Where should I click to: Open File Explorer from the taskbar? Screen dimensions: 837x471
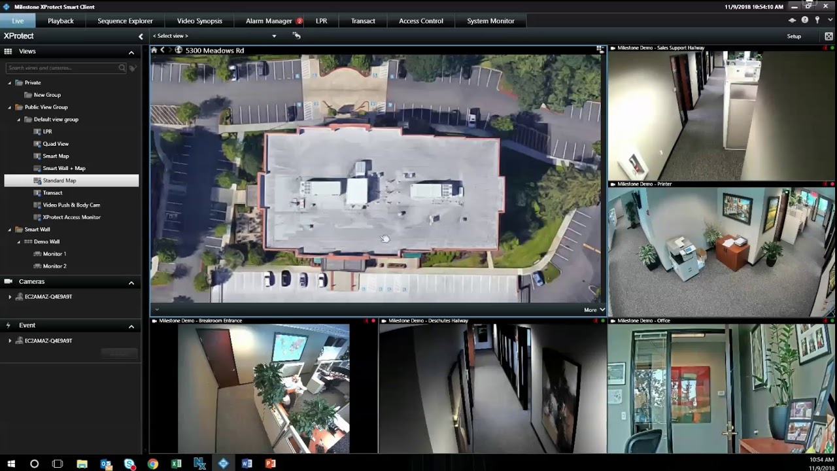[82, 464]
